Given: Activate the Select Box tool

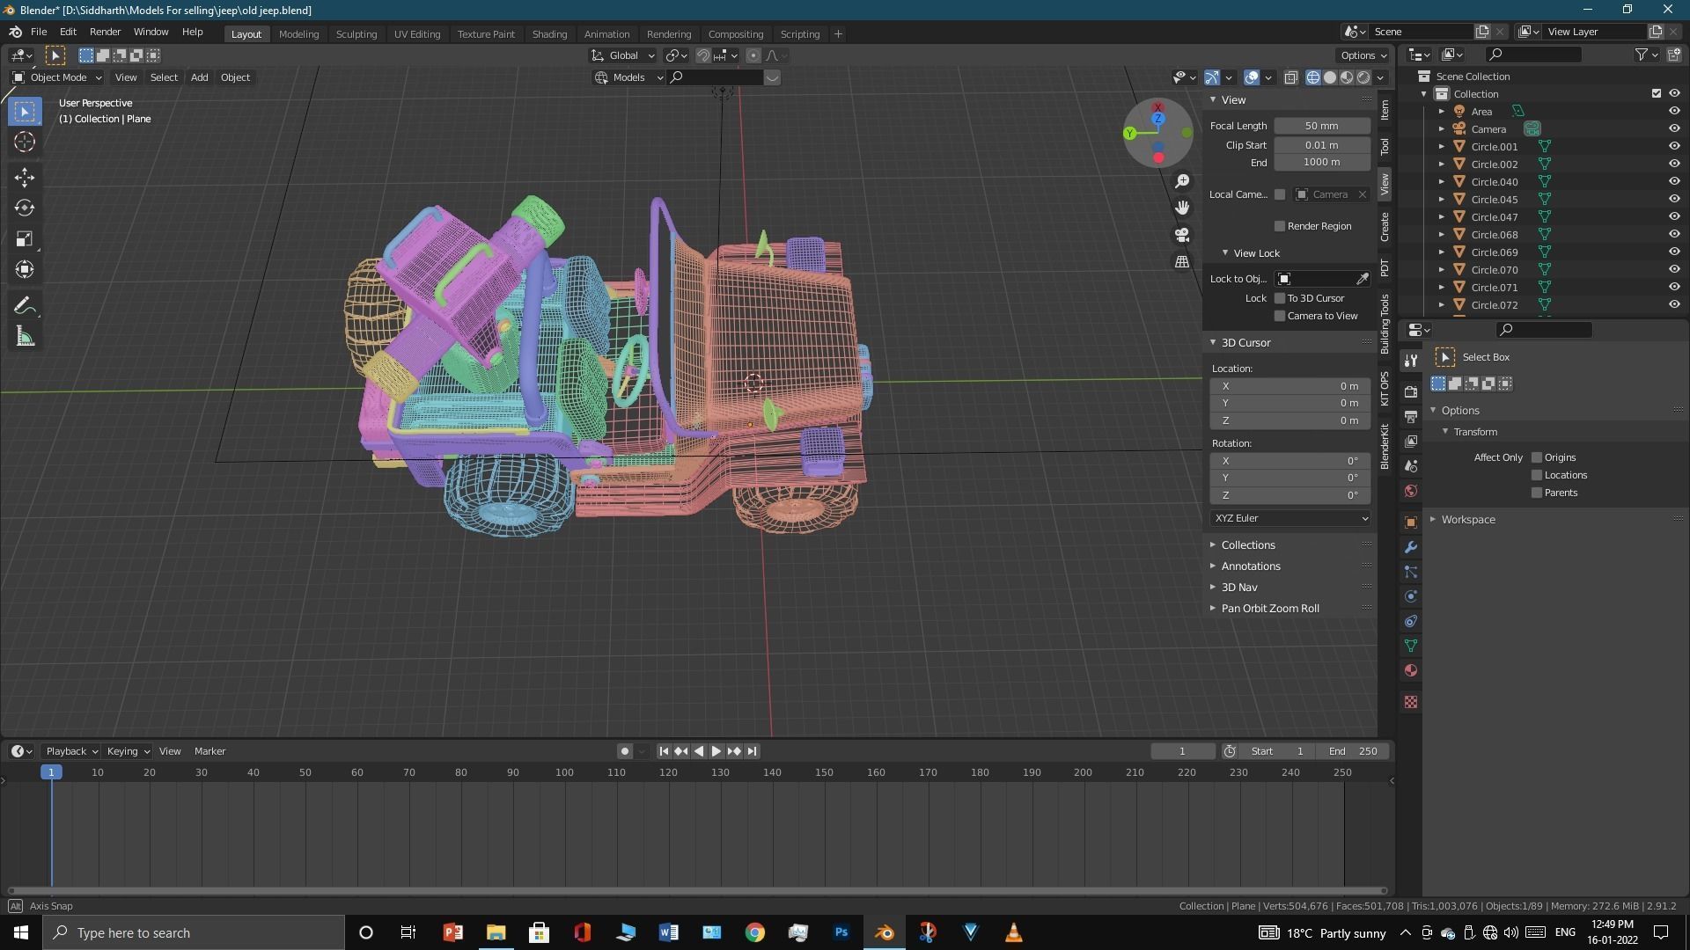Looking at the screenshot, I should coord(25,111).
